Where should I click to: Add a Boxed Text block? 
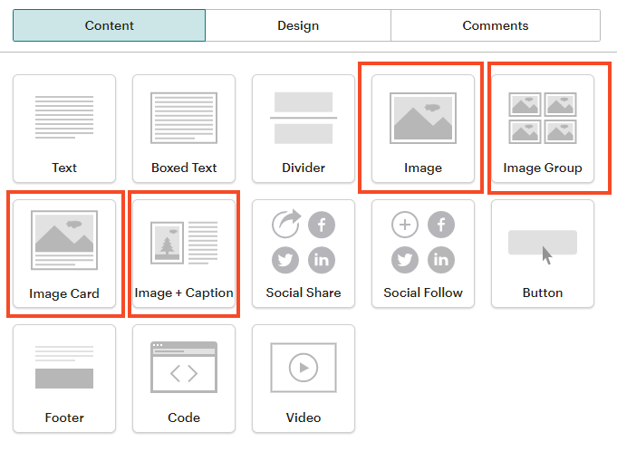(x=184, y=130)
